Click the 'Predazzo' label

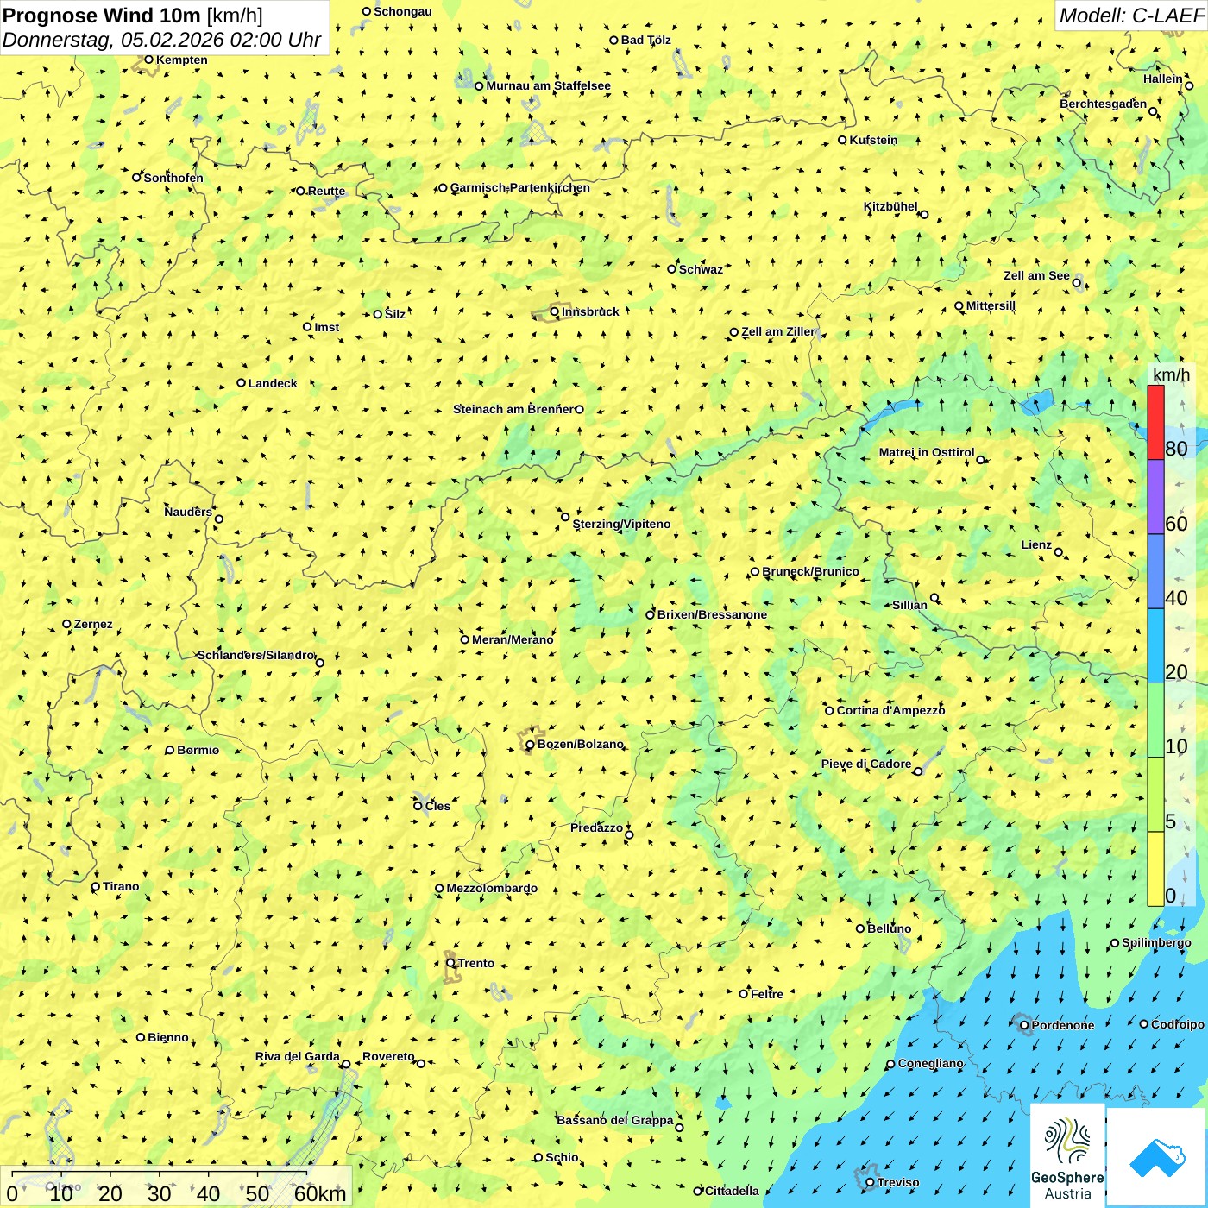tap(596, 827)
